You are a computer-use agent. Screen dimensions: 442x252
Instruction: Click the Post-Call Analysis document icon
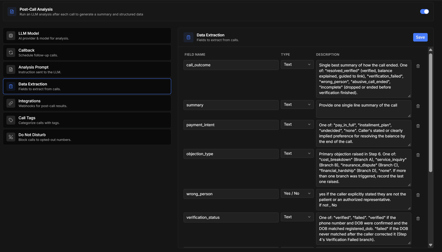click(12, 12)
